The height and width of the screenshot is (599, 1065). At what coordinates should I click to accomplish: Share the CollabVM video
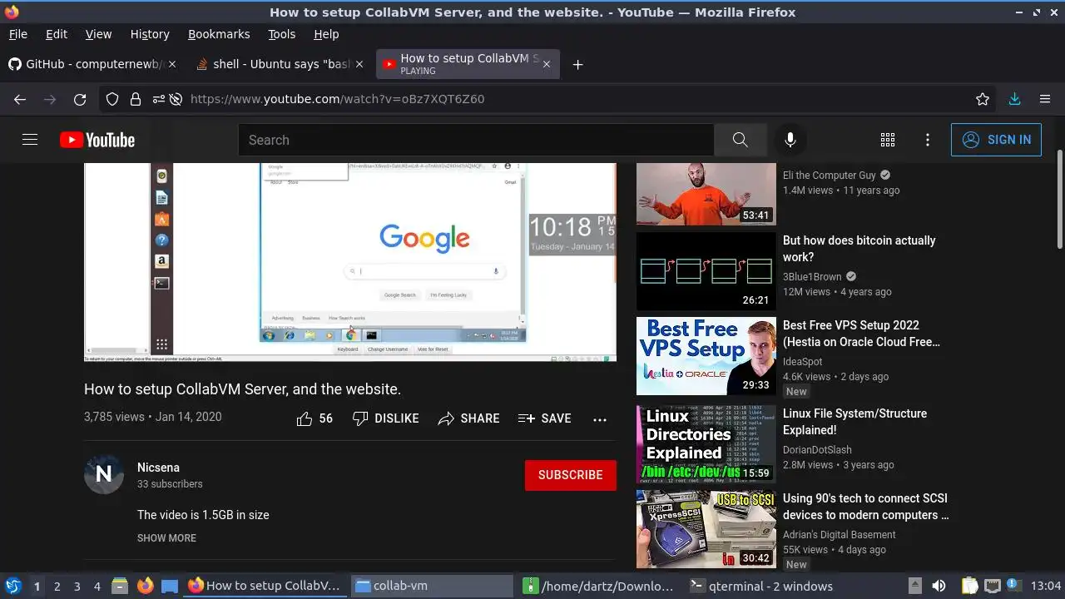(468, 418)
